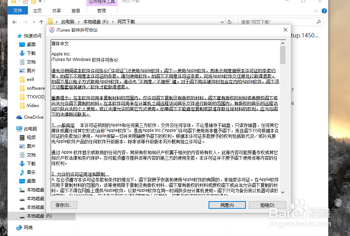Image resolution: width=350 pixels, height=236 pixels.
Task: Click the license scrollbar down arrow
Action: point(283,192)
